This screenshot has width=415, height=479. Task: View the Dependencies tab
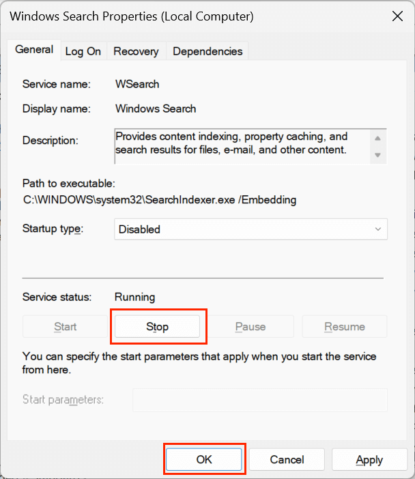[x=207, y=51]
